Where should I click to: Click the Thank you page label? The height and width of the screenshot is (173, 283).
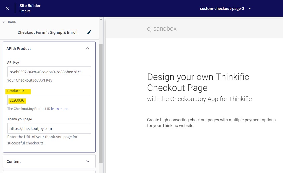point(19,119)
